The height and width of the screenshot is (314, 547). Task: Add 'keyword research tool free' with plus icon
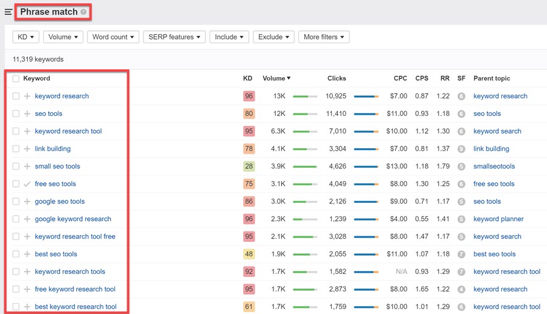point(27,236)
